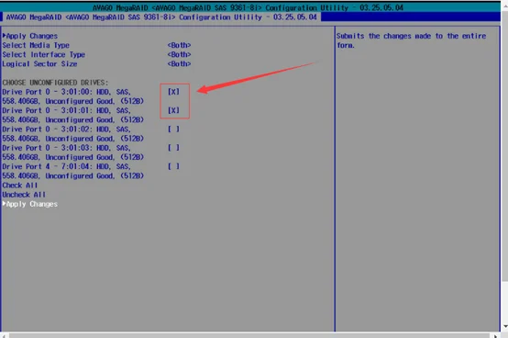Open the Logical Sector Size <Both> option
Screen dimensions: 508x338
click(x=179, y=64)
